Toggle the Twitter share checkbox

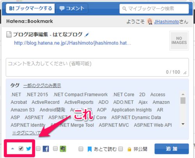point(21,149)
